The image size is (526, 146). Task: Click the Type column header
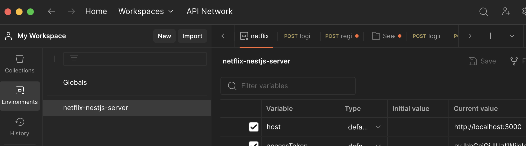pyautogui.click(x=353, y=109)
